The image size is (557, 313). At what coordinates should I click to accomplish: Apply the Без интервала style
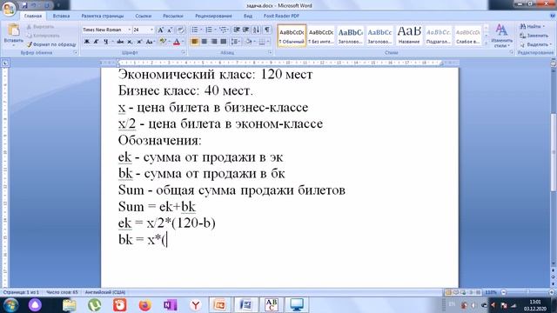(x=321, y=36)
